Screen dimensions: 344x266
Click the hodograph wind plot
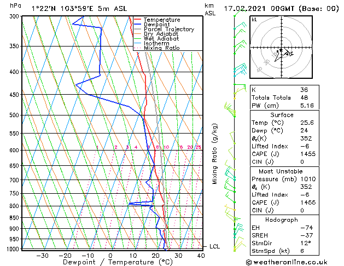click(281, 47)
